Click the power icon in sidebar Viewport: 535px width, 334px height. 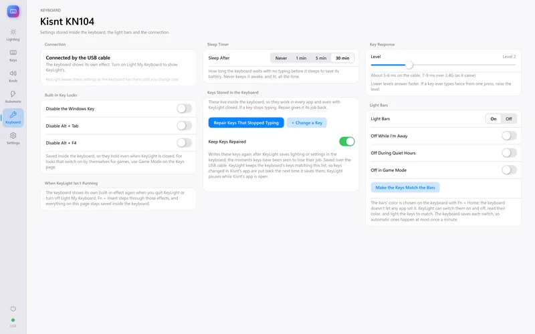13,309
